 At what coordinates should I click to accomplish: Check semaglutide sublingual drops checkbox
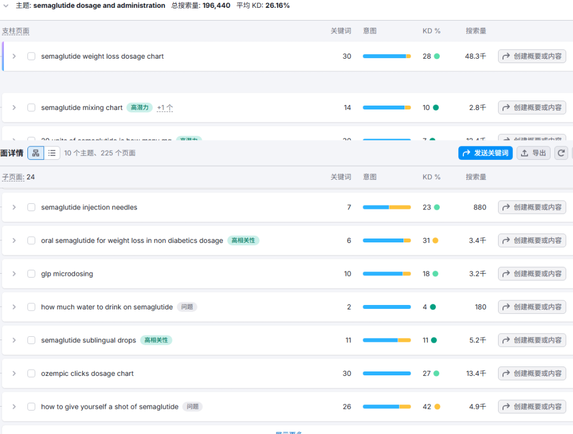(x=31, y=340)
